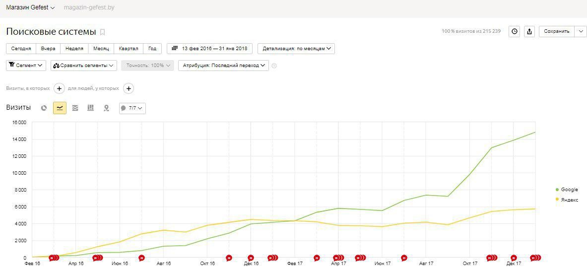Click the single annotation marker after Фев 17
Image resolution: width=587 pixels, height=278 pixels.
pyautogui.click(x=317, y=258)
